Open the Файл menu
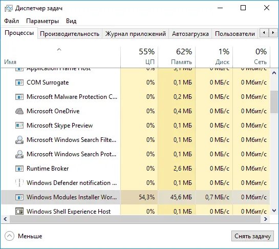 coord(11,21)
